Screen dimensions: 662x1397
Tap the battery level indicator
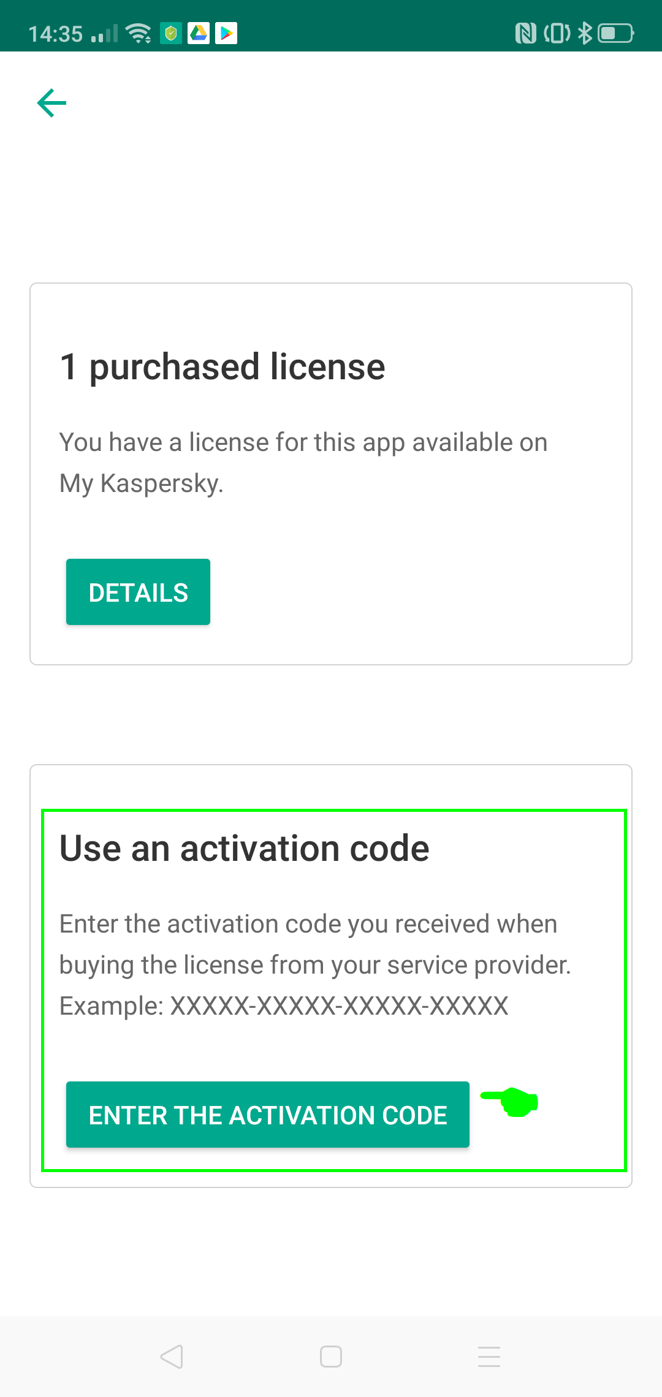615,33
